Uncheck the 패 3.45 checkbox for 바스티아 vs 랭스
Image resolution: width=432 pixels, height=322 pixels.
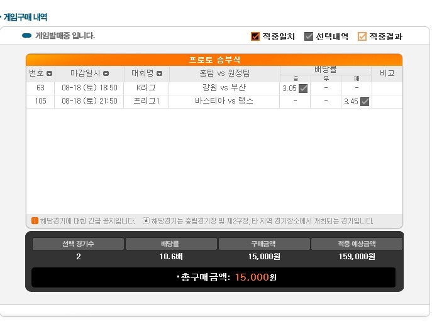coord(365,102)
